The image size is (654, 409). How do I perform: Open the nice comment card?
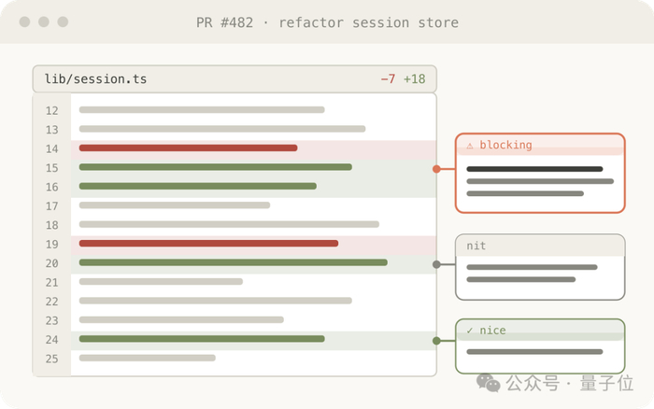click(x=540, y=346)
